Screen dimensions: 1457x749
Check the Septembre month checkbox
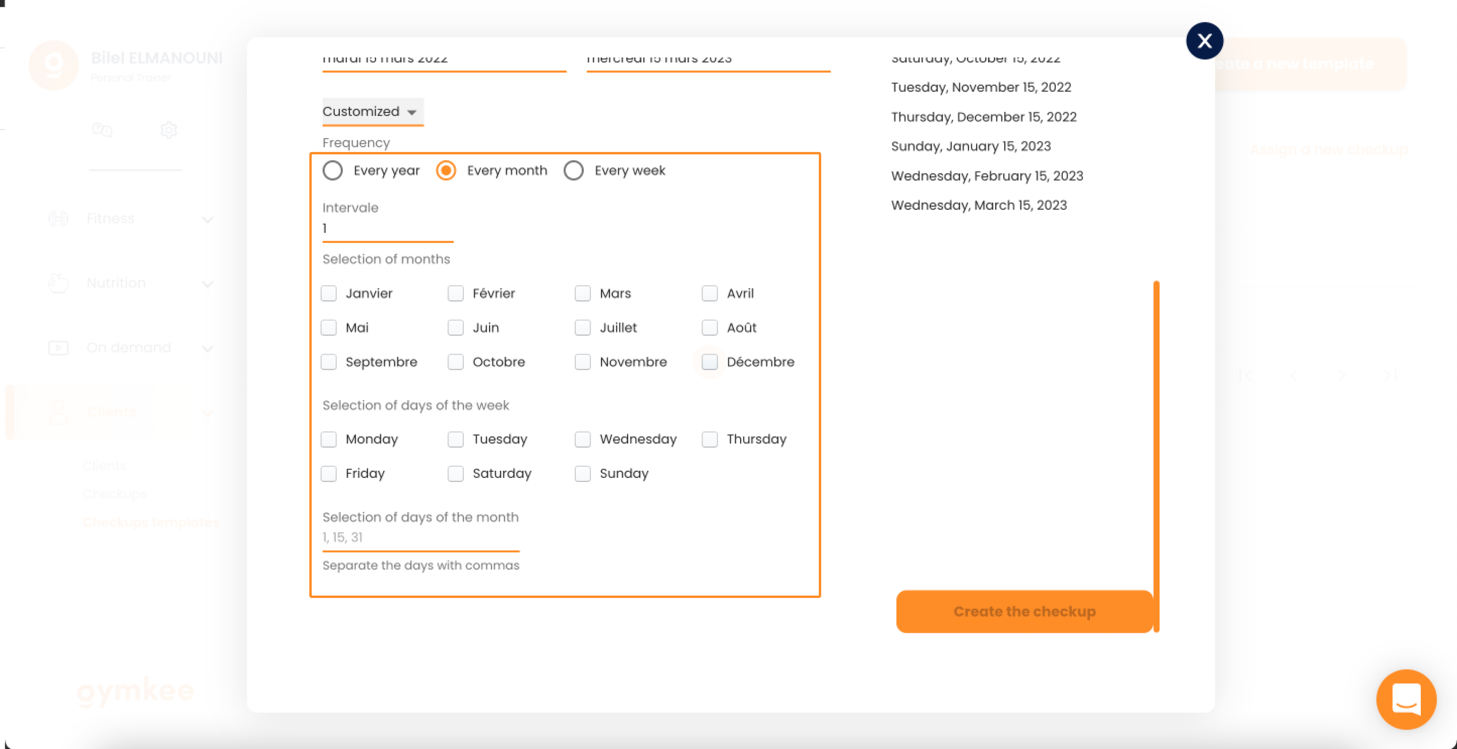(328, 362)
